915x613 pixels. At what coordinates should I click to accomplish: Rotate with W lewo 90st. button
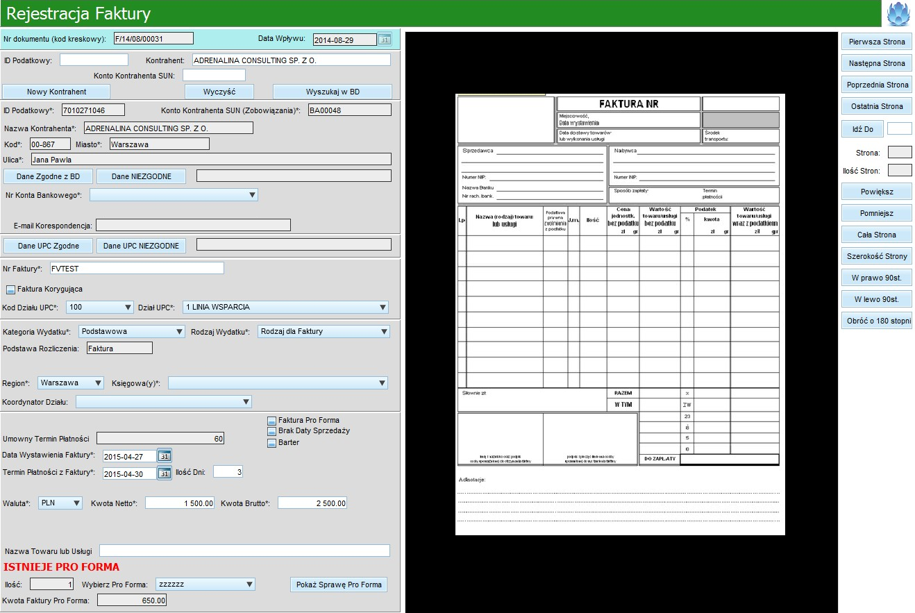point(877,299)
